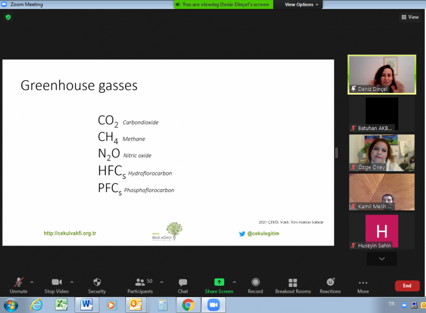This screenshot has height=313, width=426.
Task: Open Breakout Rooms
Action: point(292,283)
